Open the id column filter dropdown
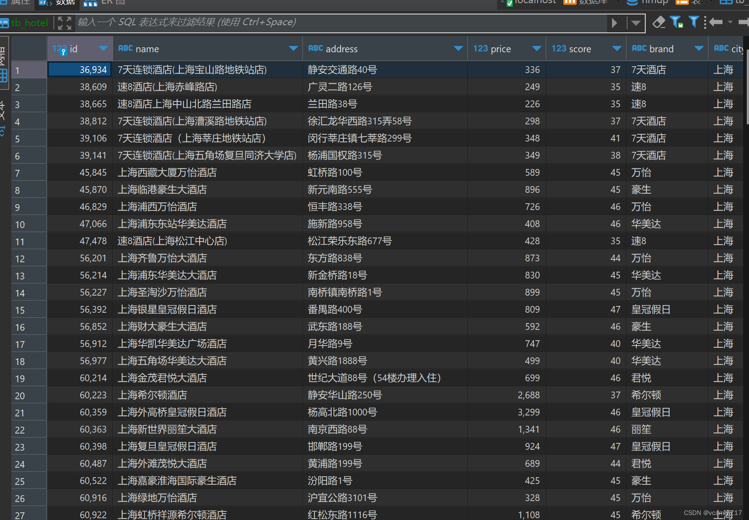The height and width of the screenshot is (520, 749). point(103,49)
